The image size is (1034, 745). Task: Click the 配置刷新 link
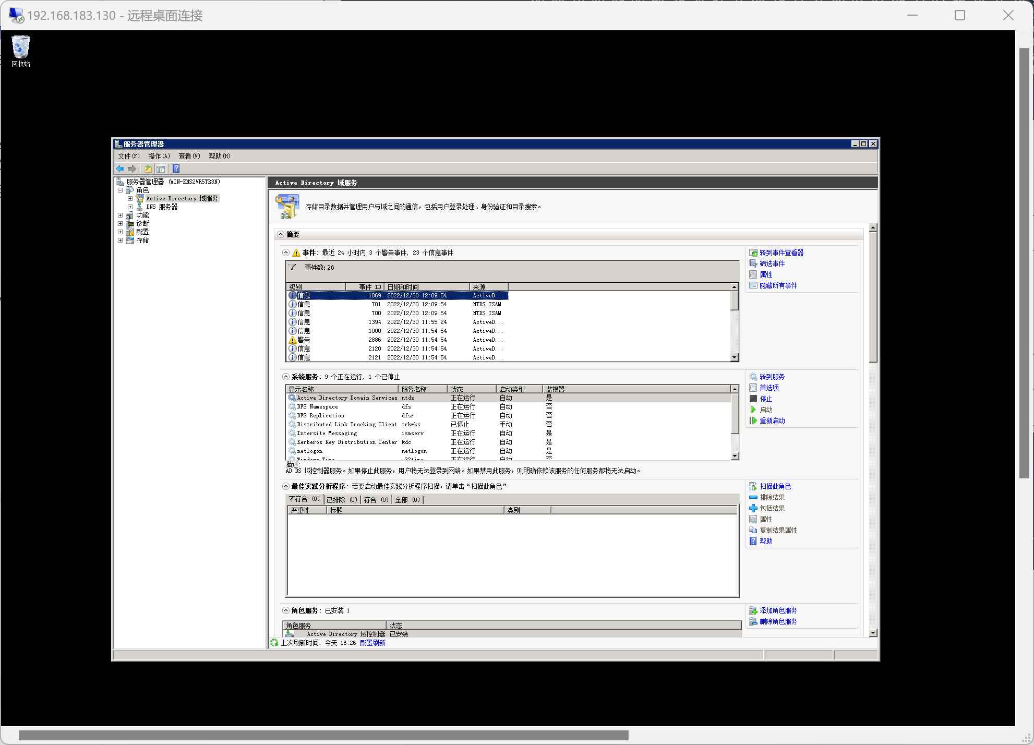372,643
